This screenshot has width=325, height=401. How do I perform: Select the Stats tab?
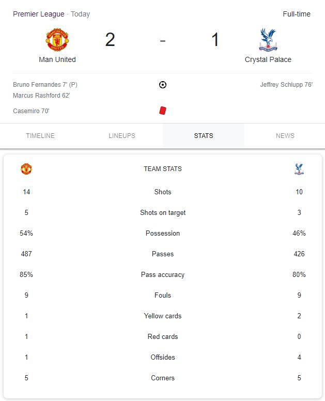204,135
